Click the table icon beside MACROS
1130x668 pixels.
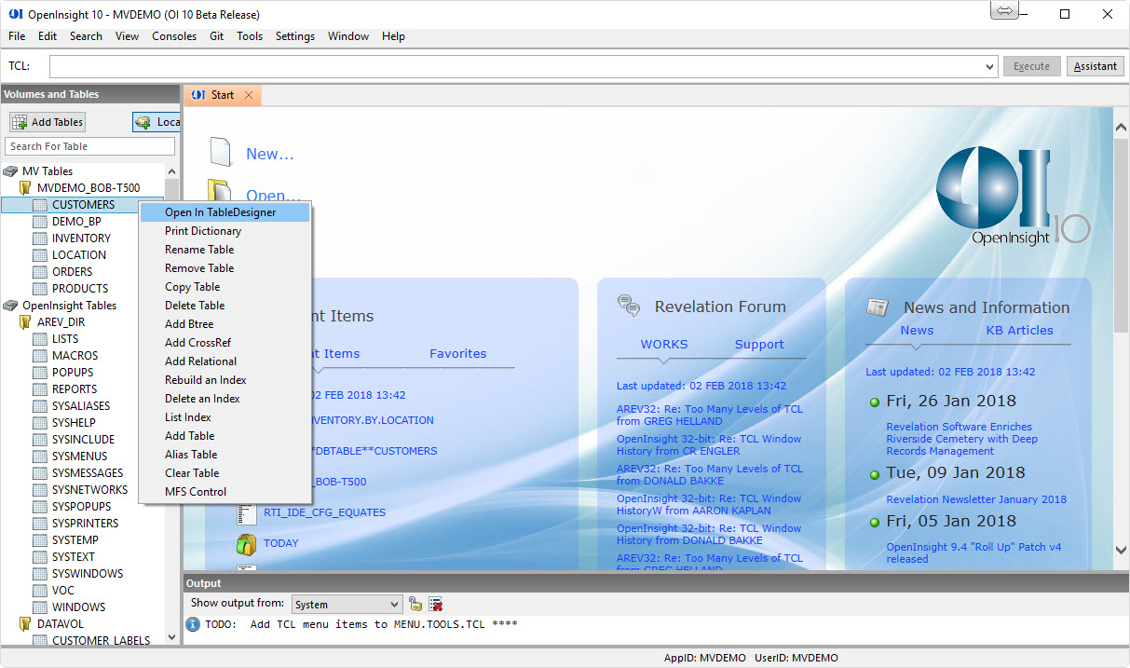pyautogui.click(x=40, y=356)
